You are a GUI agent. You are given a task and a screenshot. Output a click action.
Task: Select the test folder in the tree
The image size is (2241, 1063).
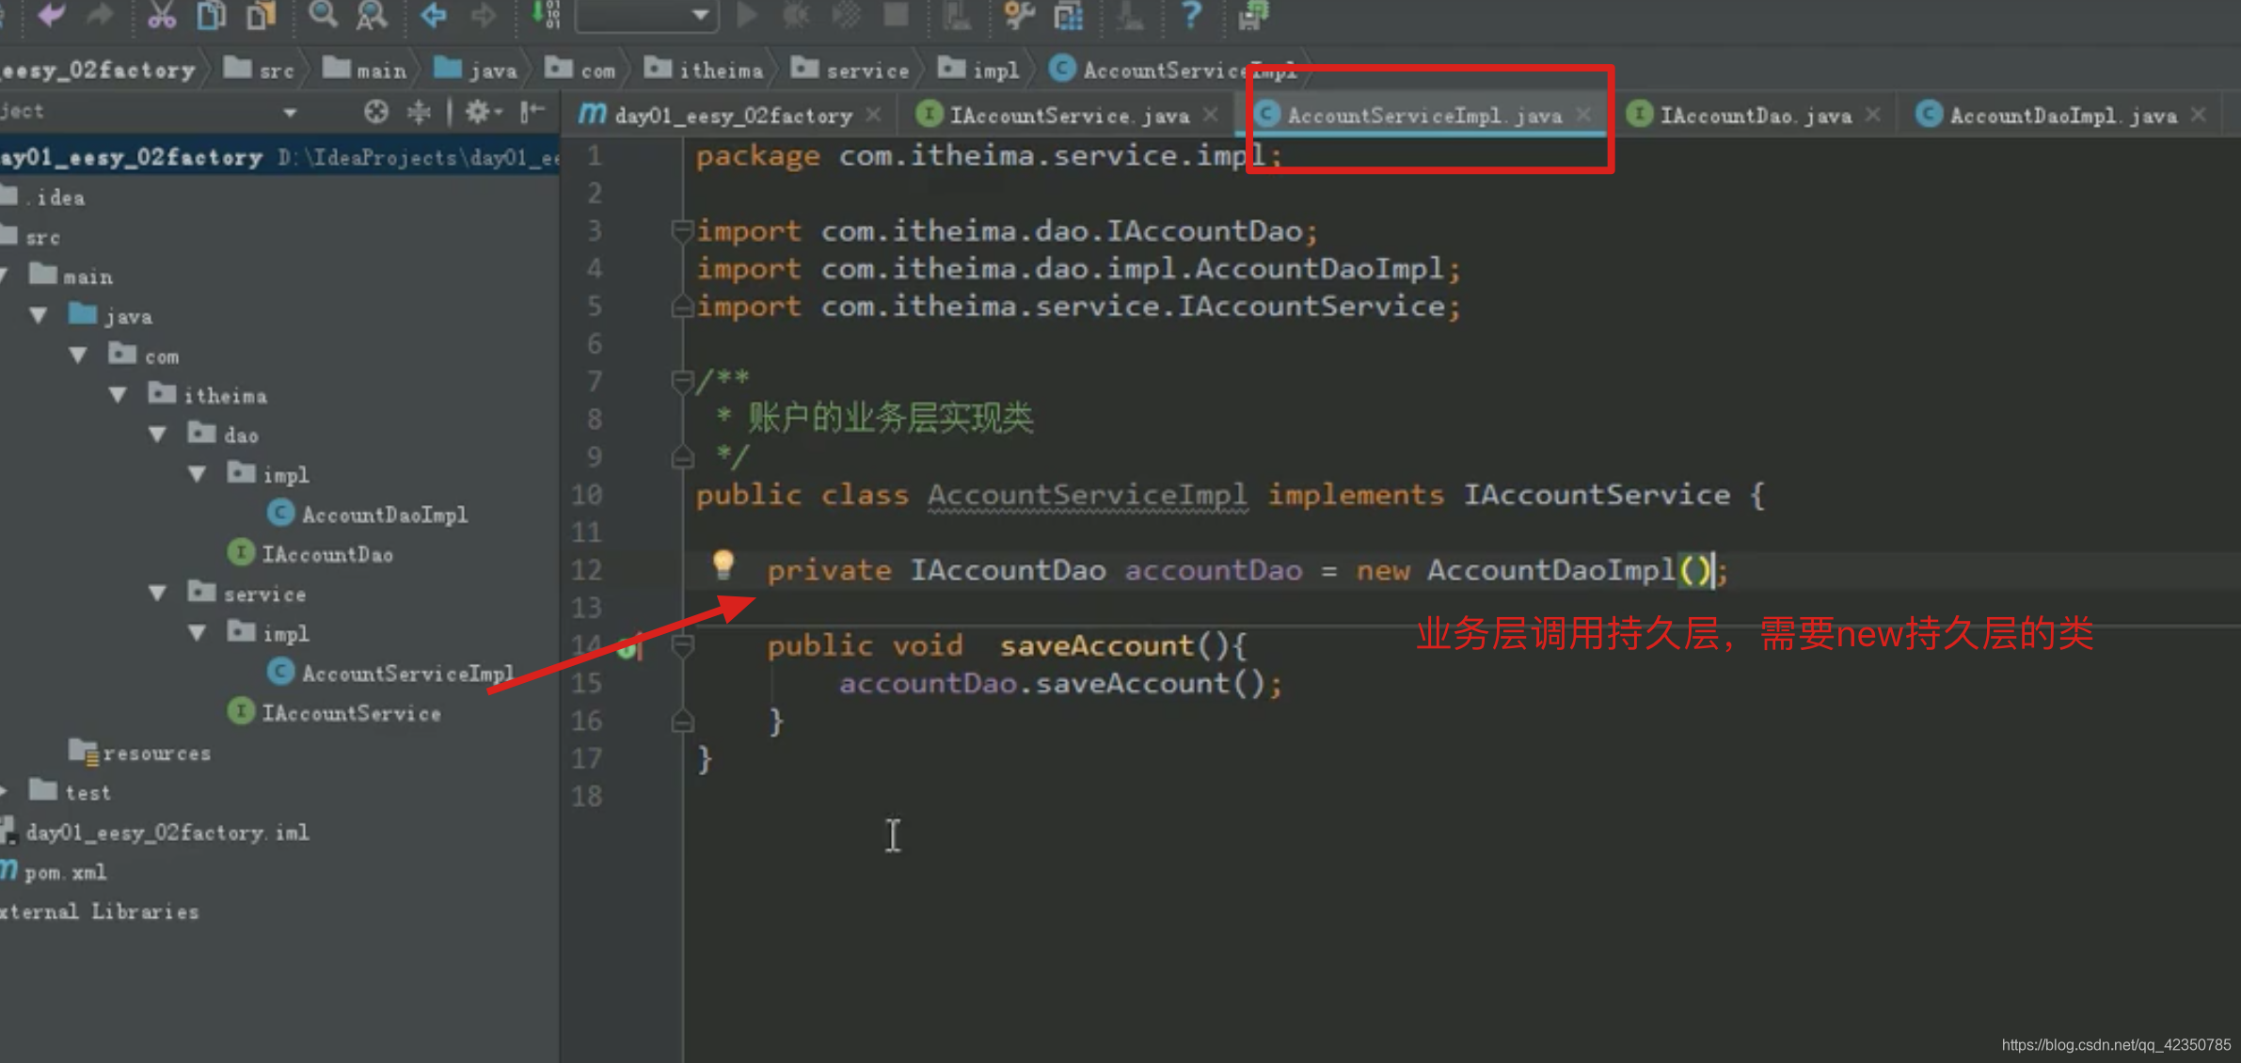(70, 791)
